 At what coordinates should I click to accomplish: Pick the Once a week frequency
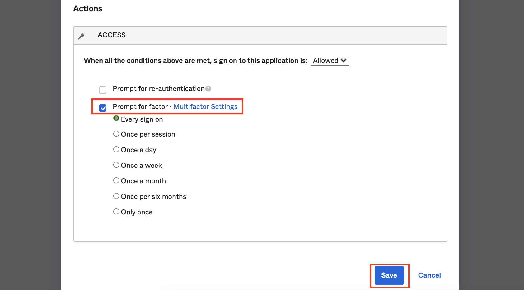116,165
